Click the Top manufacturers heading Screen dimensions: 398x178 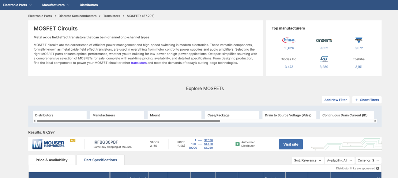(288, 28)
